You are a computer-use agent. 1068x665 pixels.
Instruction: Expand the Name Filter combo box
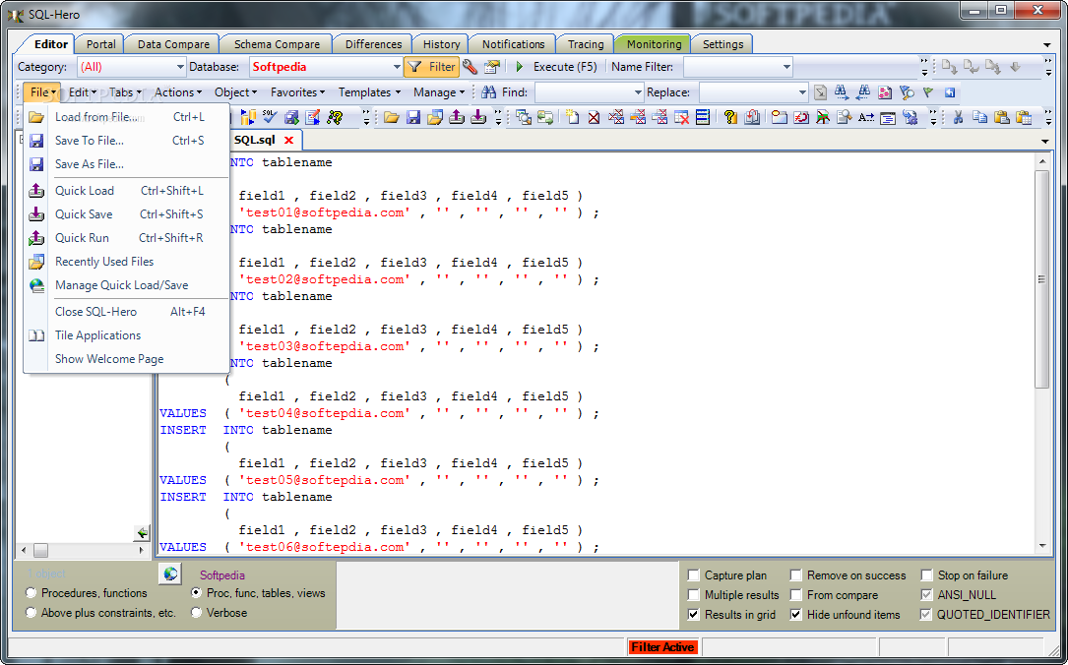pyautogui.click(x=786, y=67)
